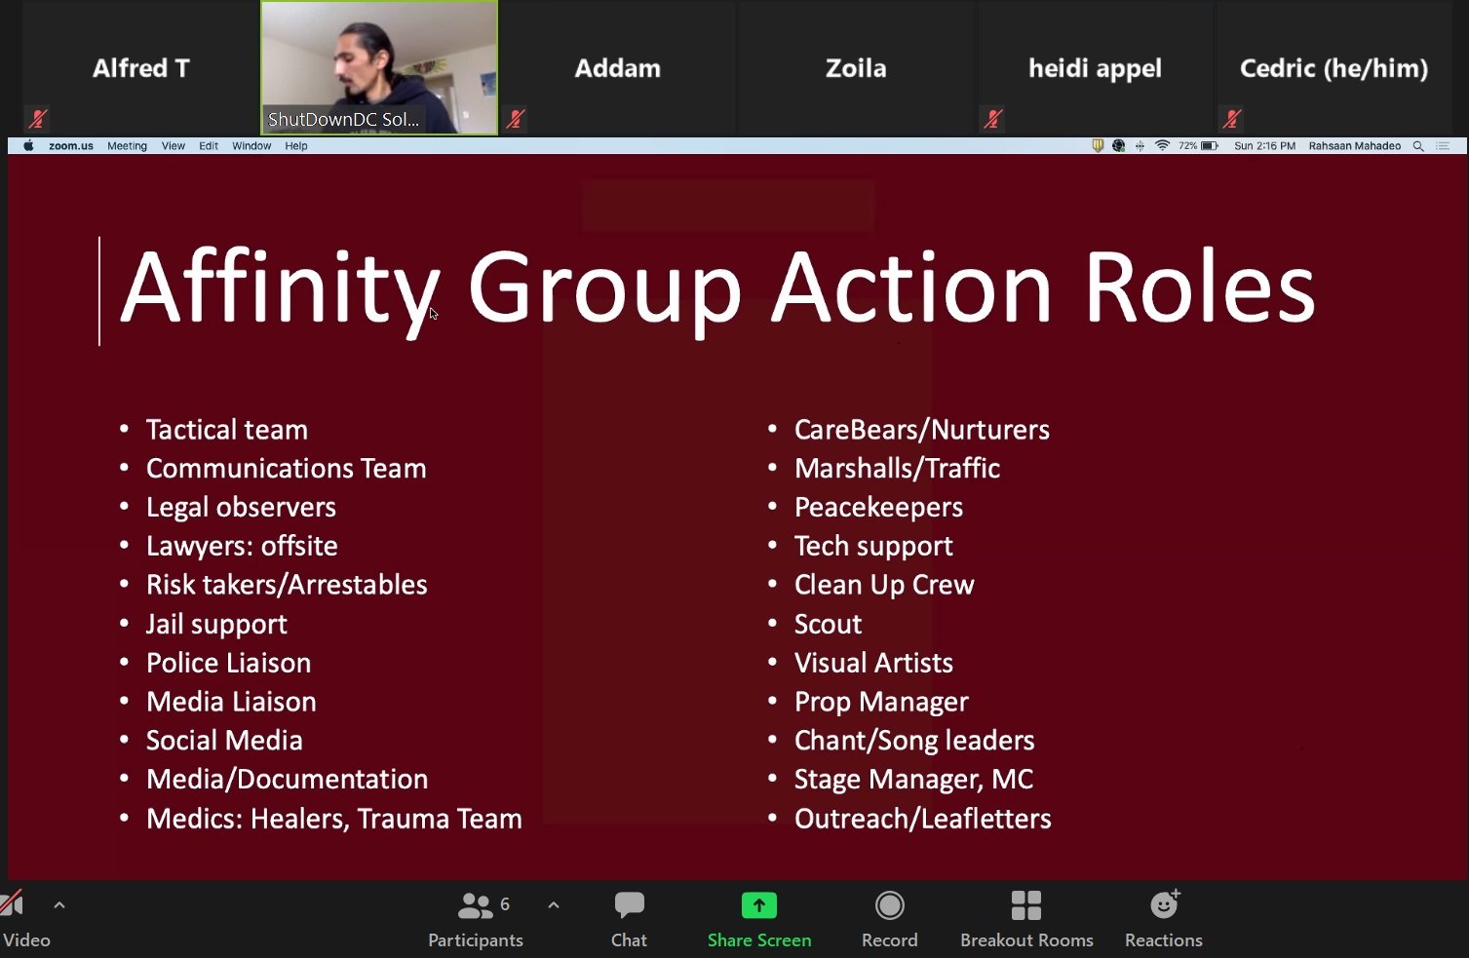Click Alfred T's muted microphone icon
The width and height of the screenshot is (1469, 958).
38,119
